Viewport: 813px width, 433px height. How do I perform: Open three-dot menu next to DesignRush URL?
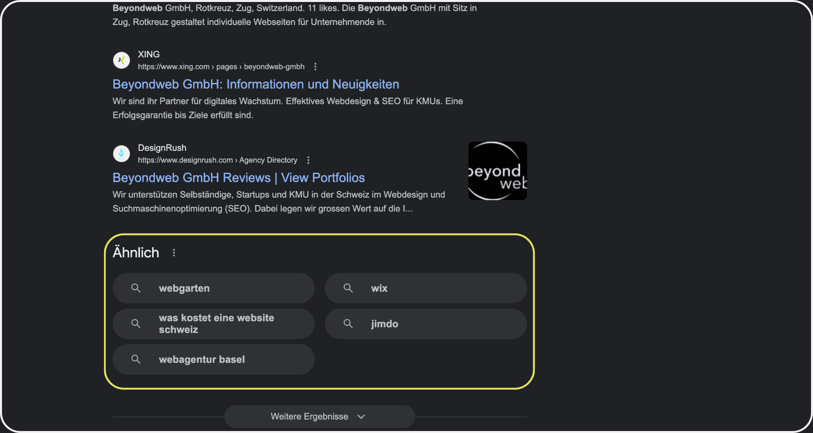[308, 160]
